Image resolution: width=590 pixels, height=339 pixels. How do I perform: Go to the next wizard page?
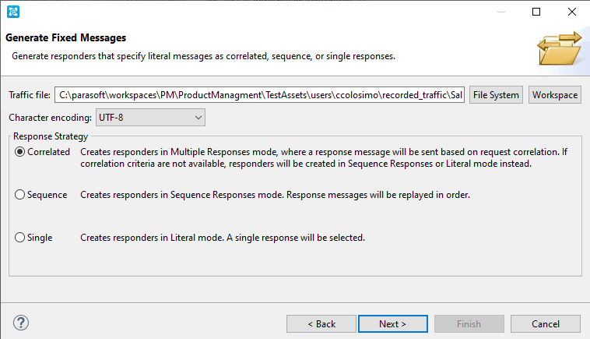(x=393, y=324)
